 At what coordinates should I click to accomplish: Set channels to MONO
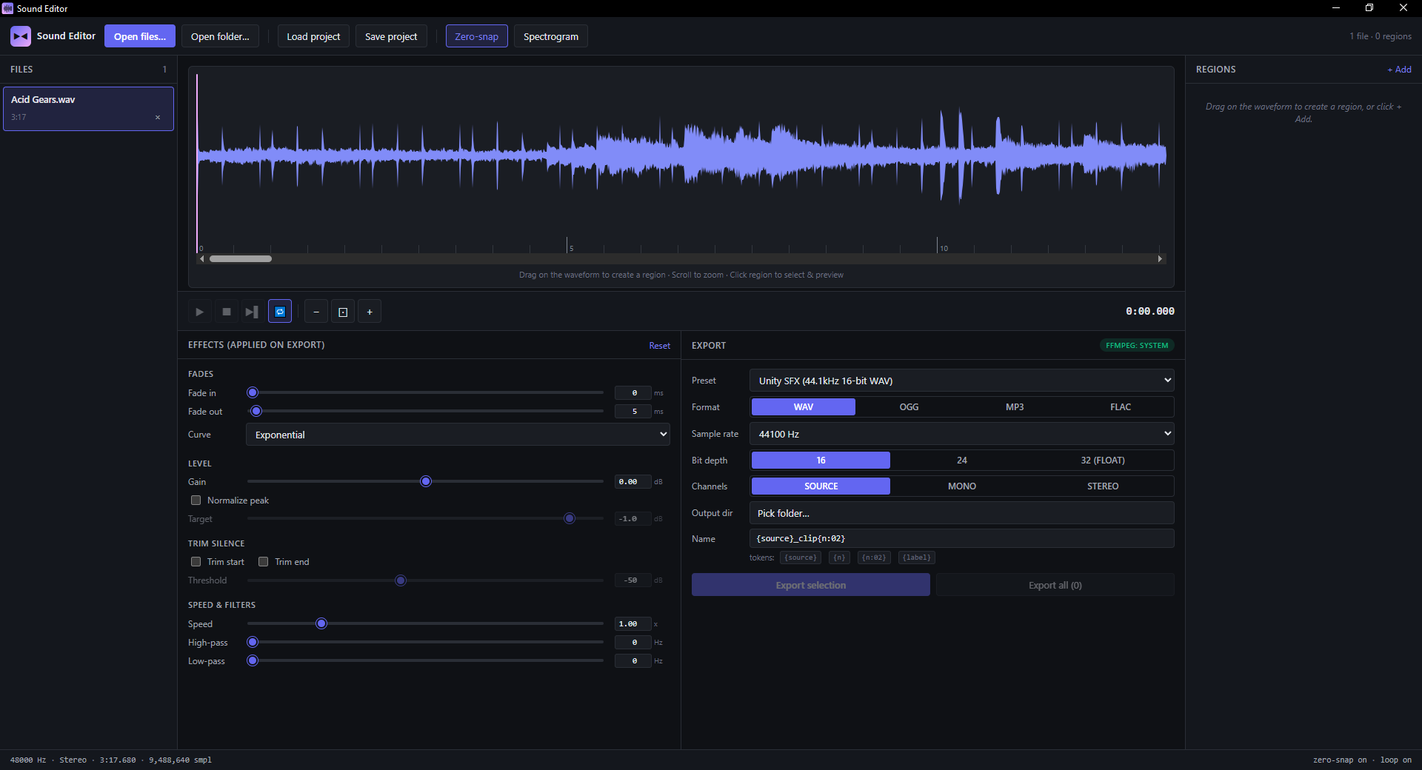coord(962,486)
